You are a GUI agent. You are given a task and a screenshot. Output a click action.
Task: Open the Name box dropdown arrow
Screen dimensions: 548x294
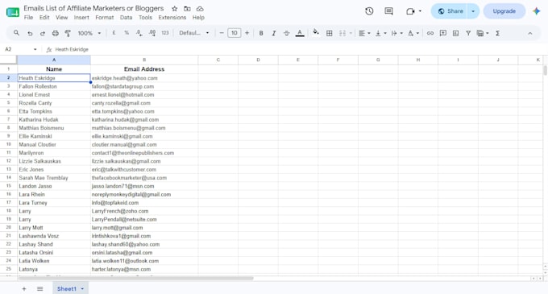35,49
